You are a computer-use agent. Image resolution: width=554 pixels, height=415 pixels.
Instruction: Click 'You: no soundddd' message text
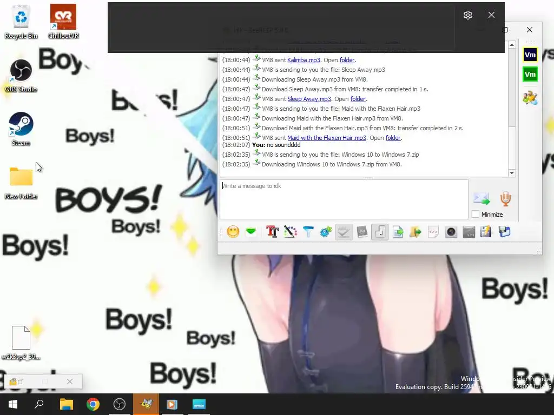pos(276,145)
